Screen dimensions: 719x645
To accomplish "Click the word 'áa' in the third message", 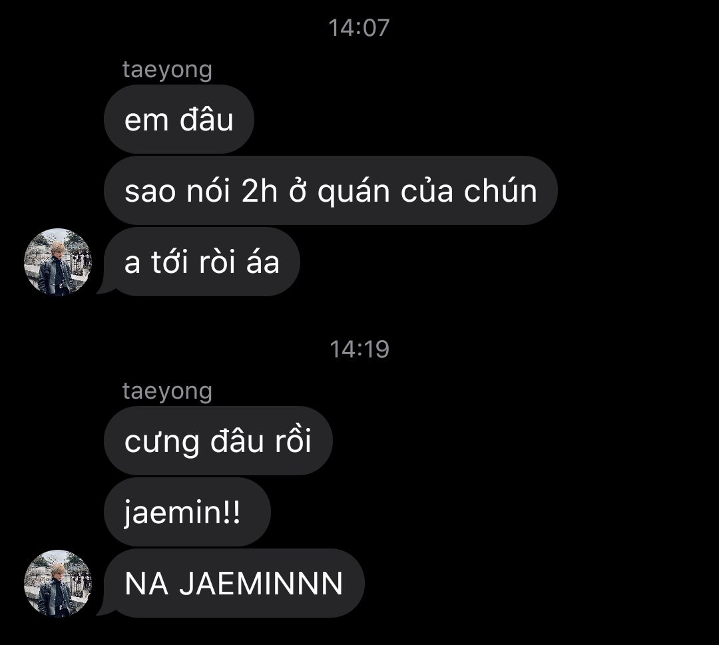I will click(x=263, y=262).
